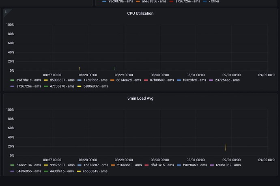Click the 6814ea2d - ams orange color swatch

coord(112,80)
